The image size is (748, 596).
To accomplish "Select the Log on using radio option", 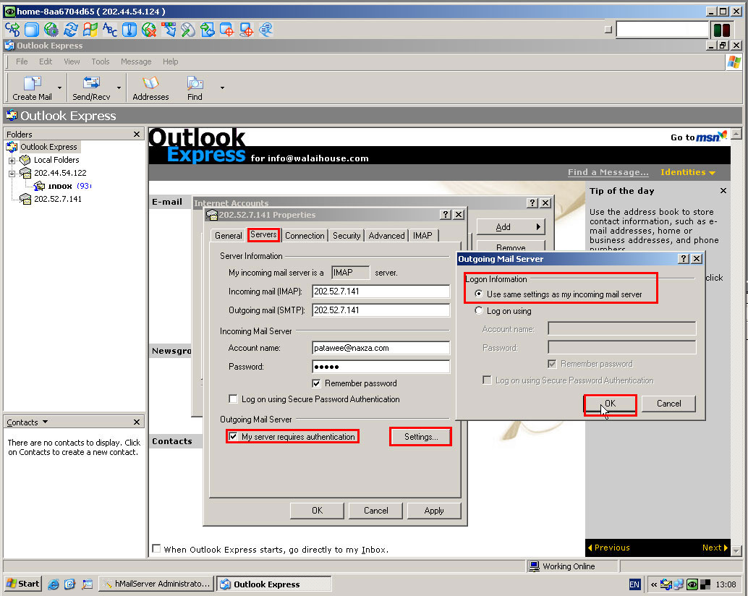I will point(479,310).
